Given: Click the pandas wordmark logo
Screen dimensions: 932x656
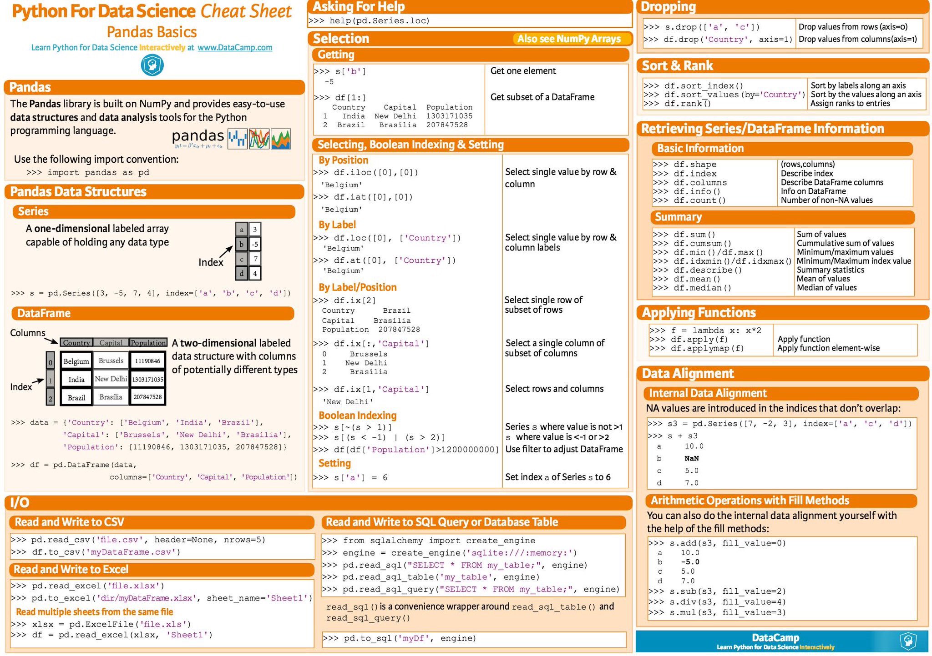Looking at the screenshot, I should [x=198, y=136].
